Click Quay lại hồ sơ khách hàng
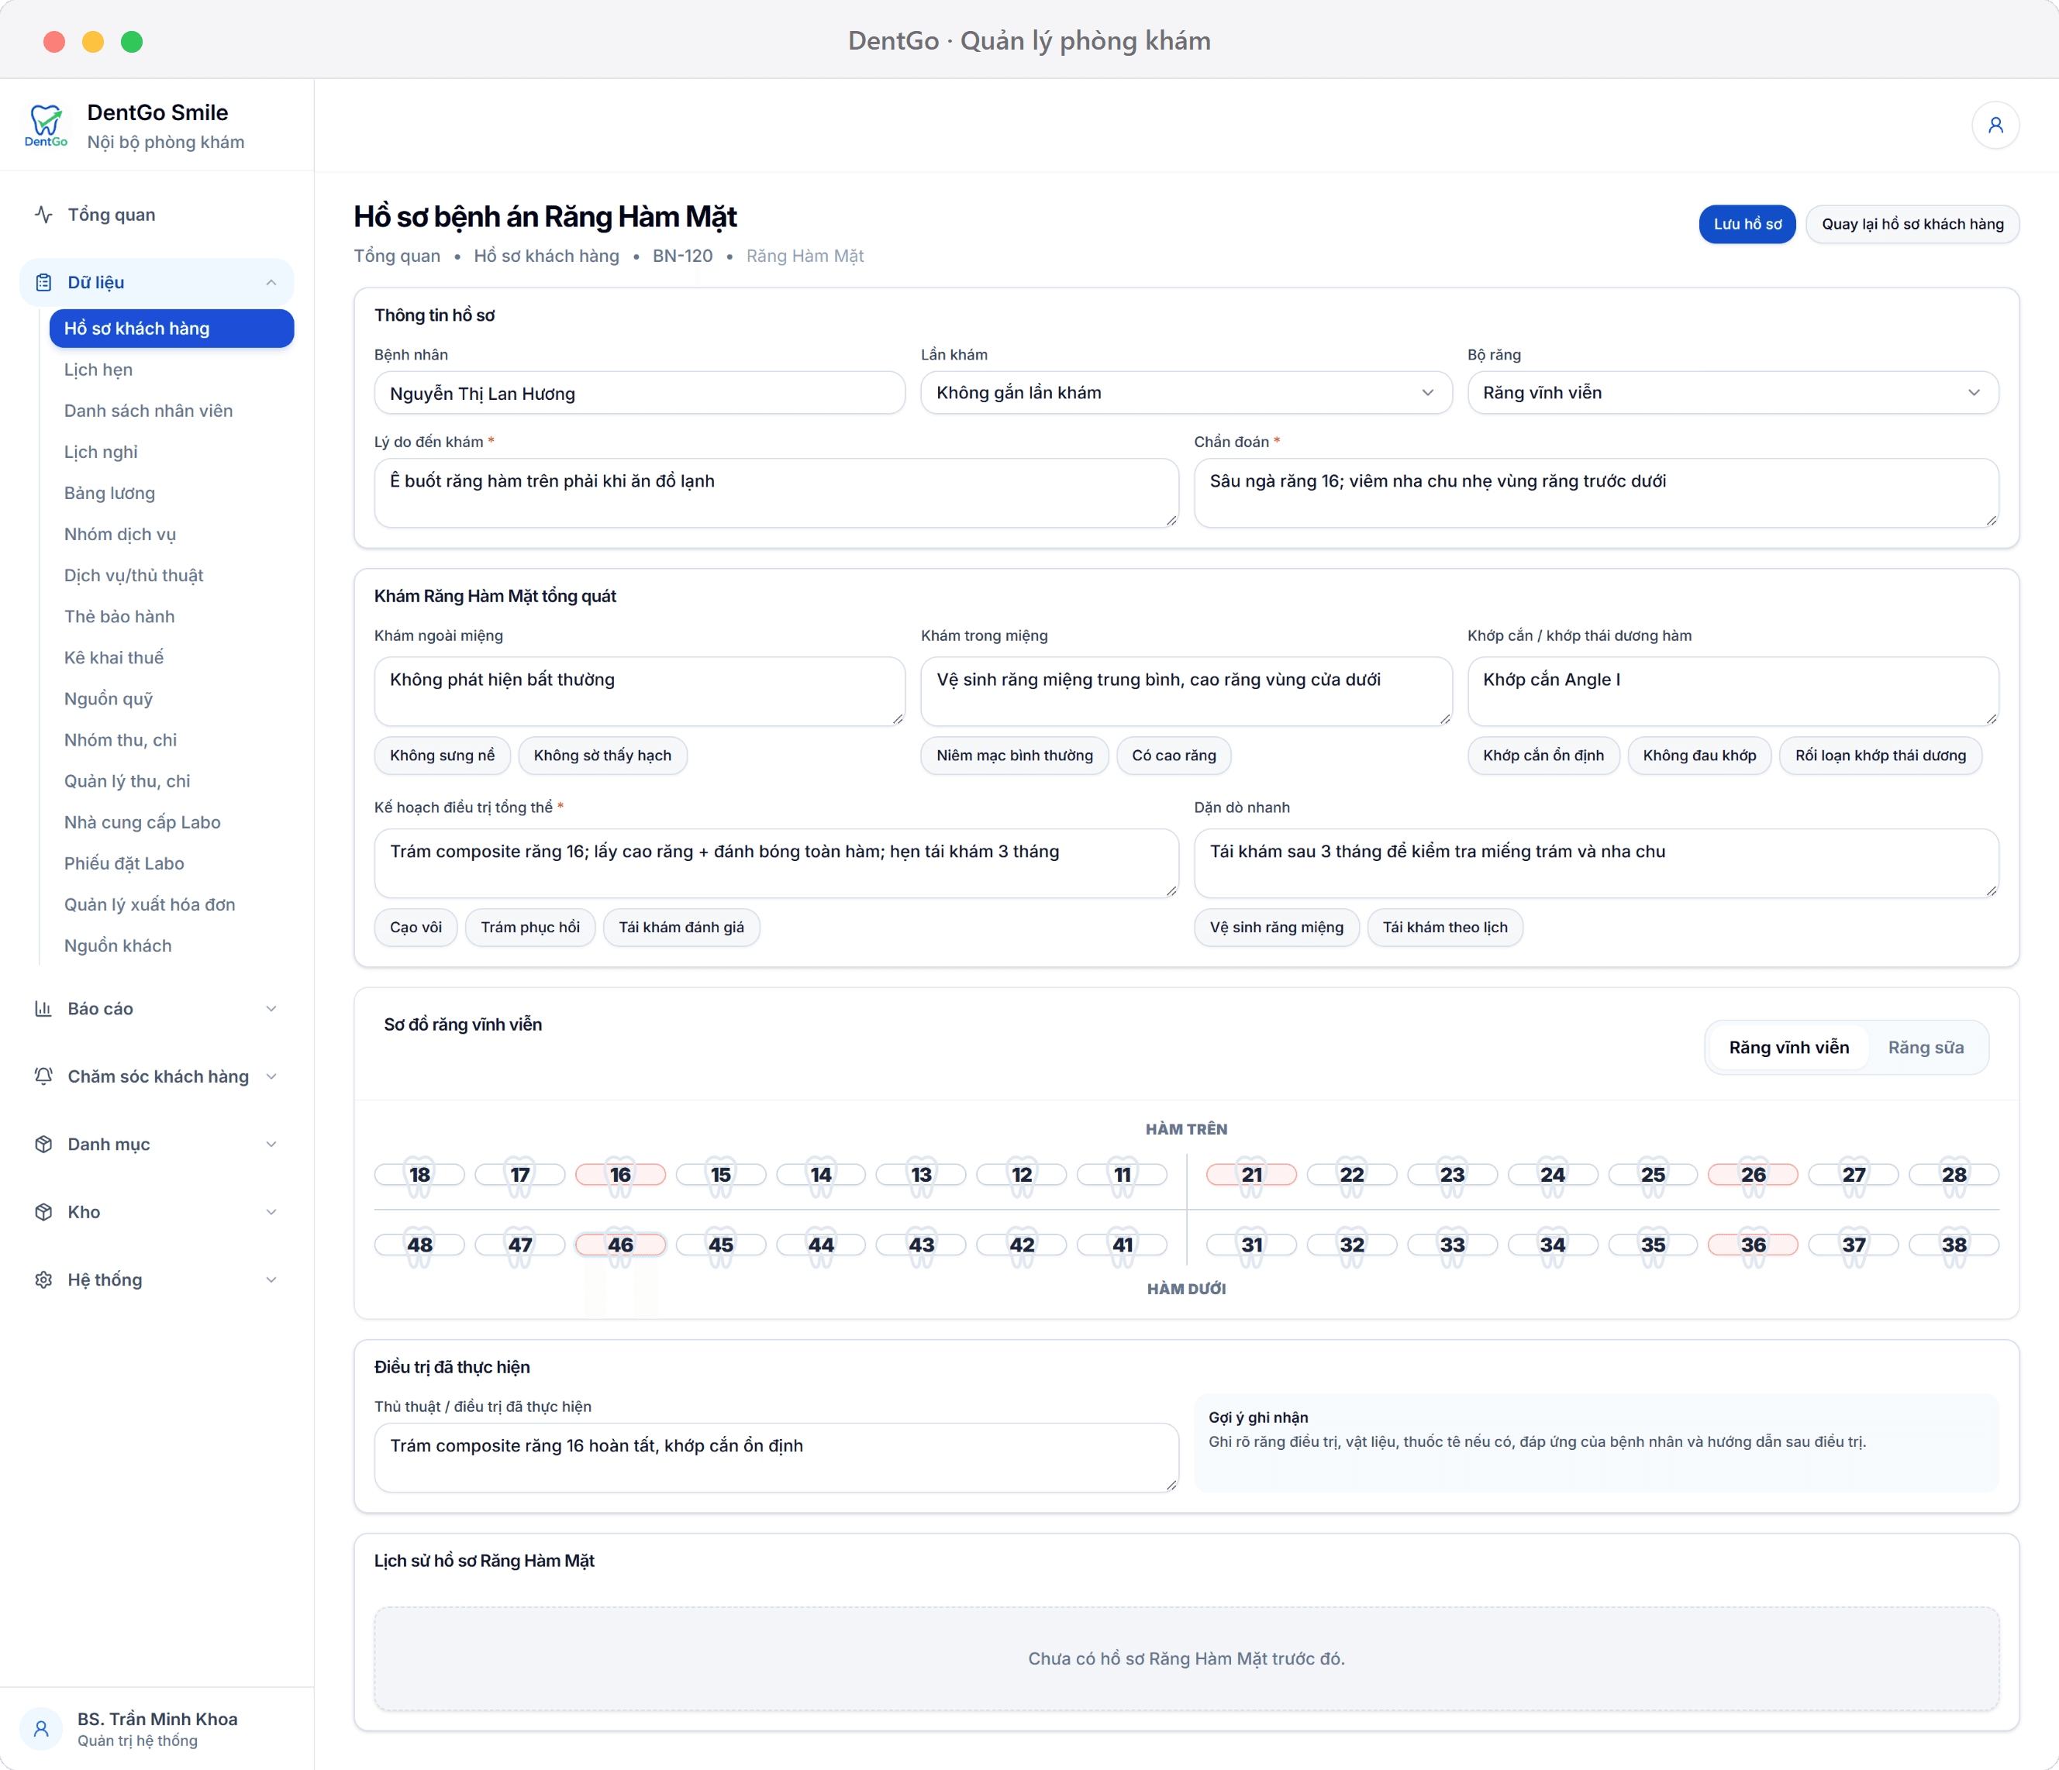 (1912, 225)
